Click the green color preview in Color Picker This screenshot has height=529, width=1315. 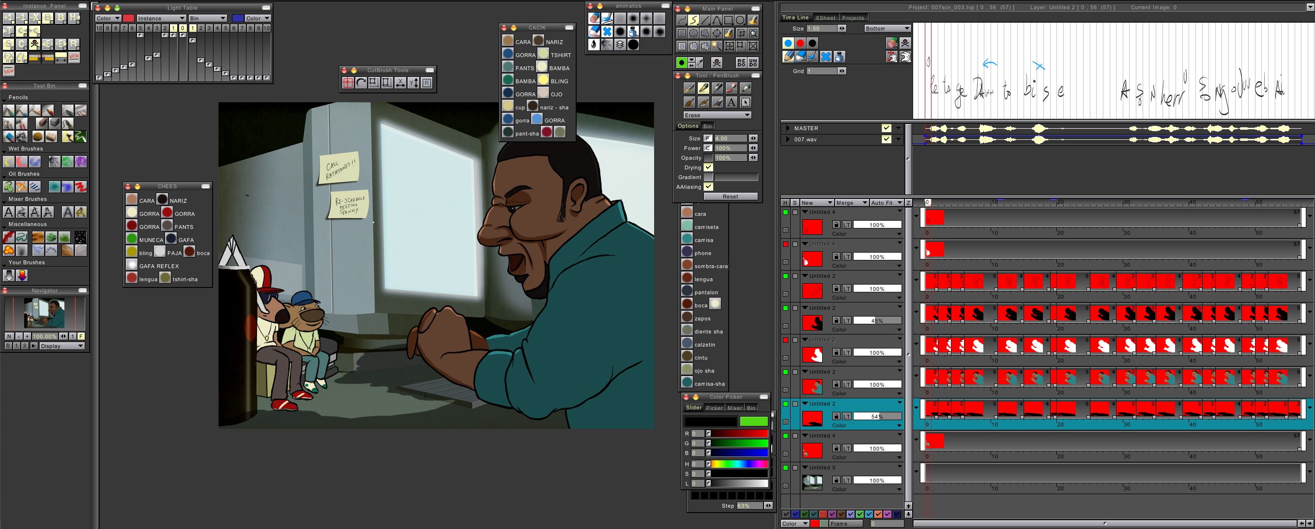click(x=753, y=422)
